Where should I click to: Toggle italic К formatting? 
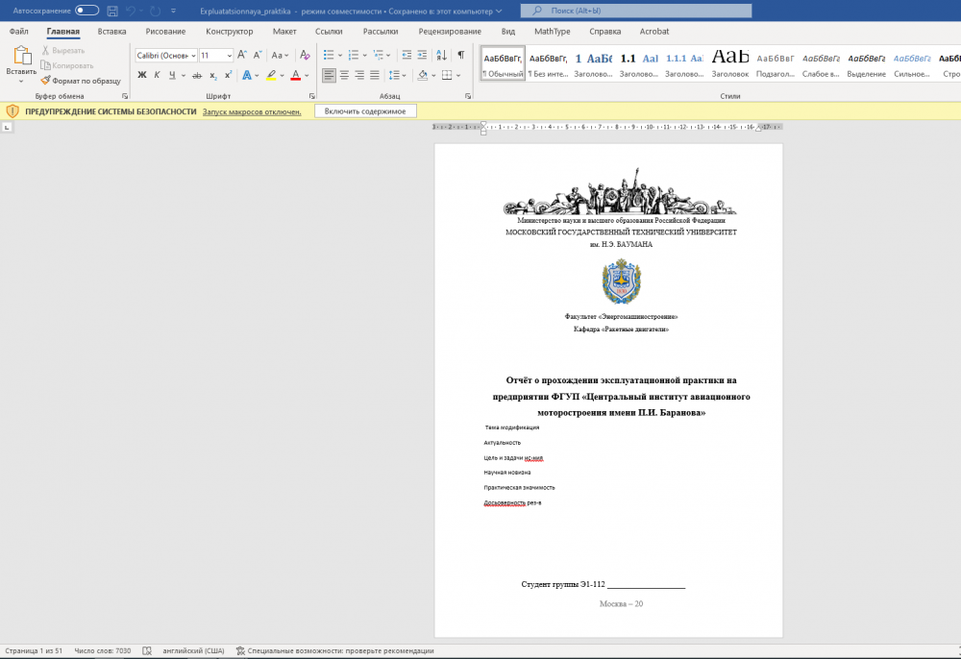click(x=157, y=75)
